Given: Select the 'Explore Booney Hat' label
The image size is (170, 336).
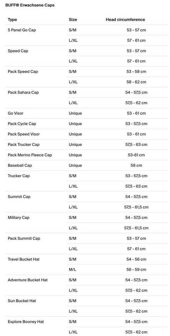Looking at the screenshot, I should tap(26, 322).
